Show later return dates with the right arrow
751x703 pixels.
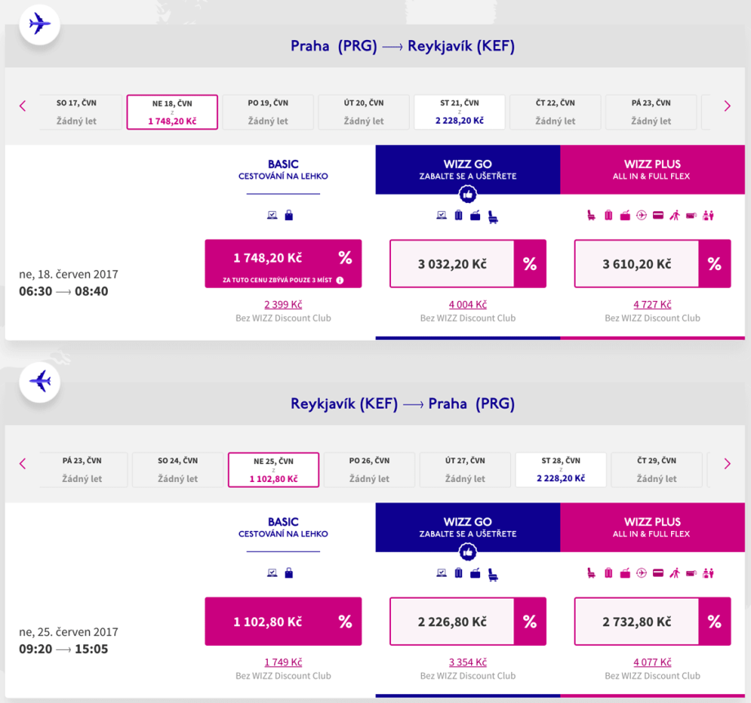[x=727, y=464]
